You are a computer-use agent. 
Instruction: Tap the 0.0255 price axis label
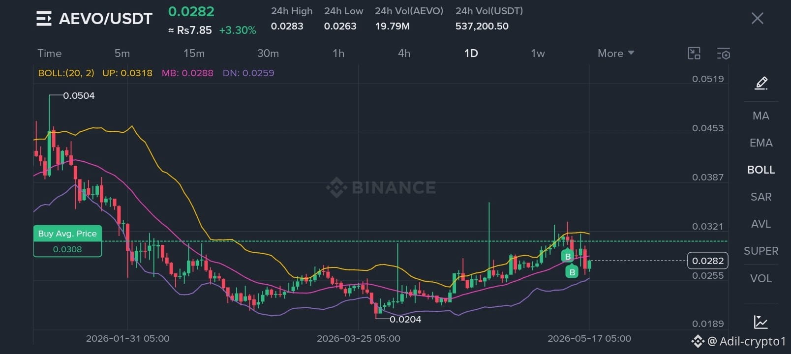pyautogui.click(x=708, y=276)
